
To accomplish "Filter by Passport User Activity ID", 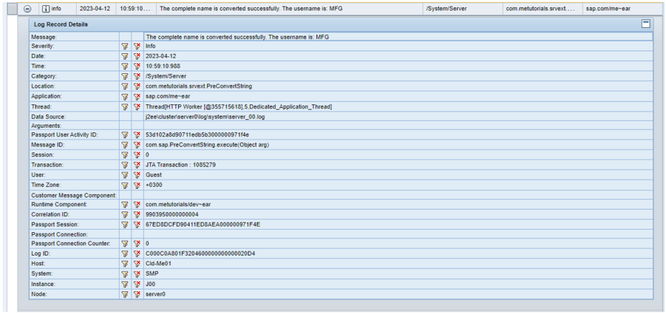I will (125, 135).
